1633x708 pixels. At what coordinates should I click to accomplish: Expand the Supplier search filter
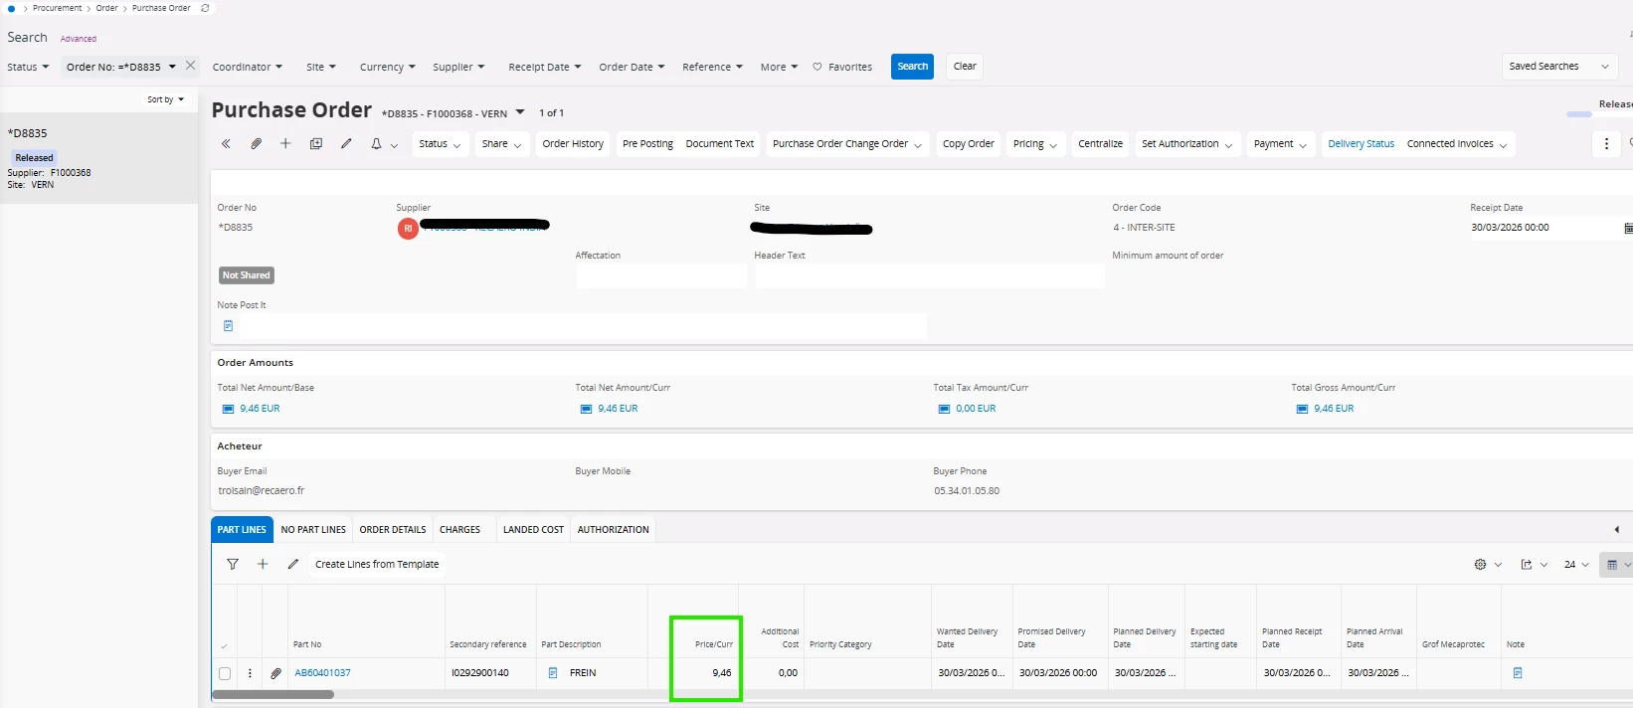tap(458, 67)
